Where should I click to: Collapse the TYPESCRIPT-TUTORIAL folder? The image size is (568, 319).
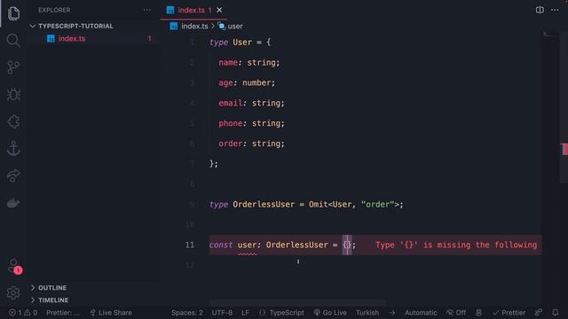point(75,26)
